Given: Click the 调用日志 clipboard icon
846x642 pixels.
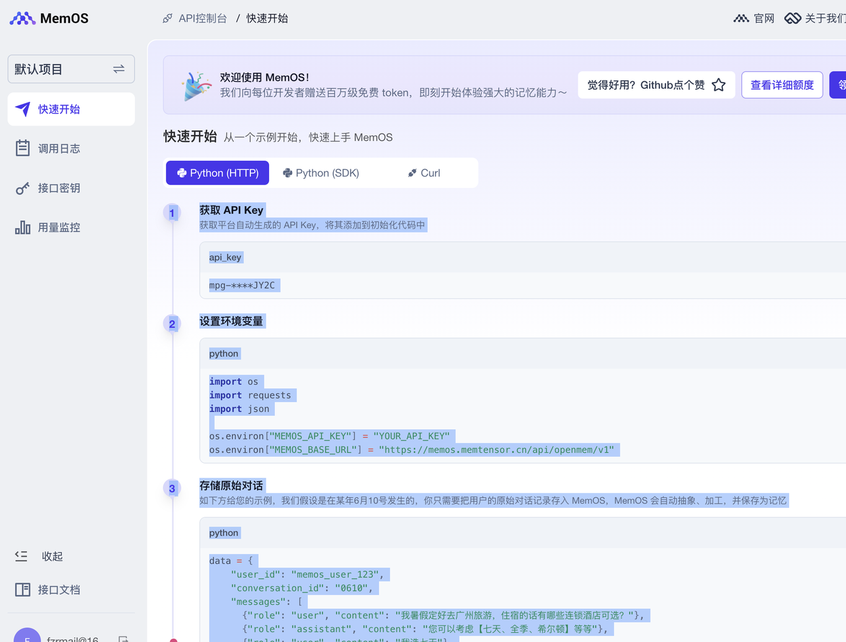Looking at the screenshot, I should pyautogui.click(x=22, y=148).
